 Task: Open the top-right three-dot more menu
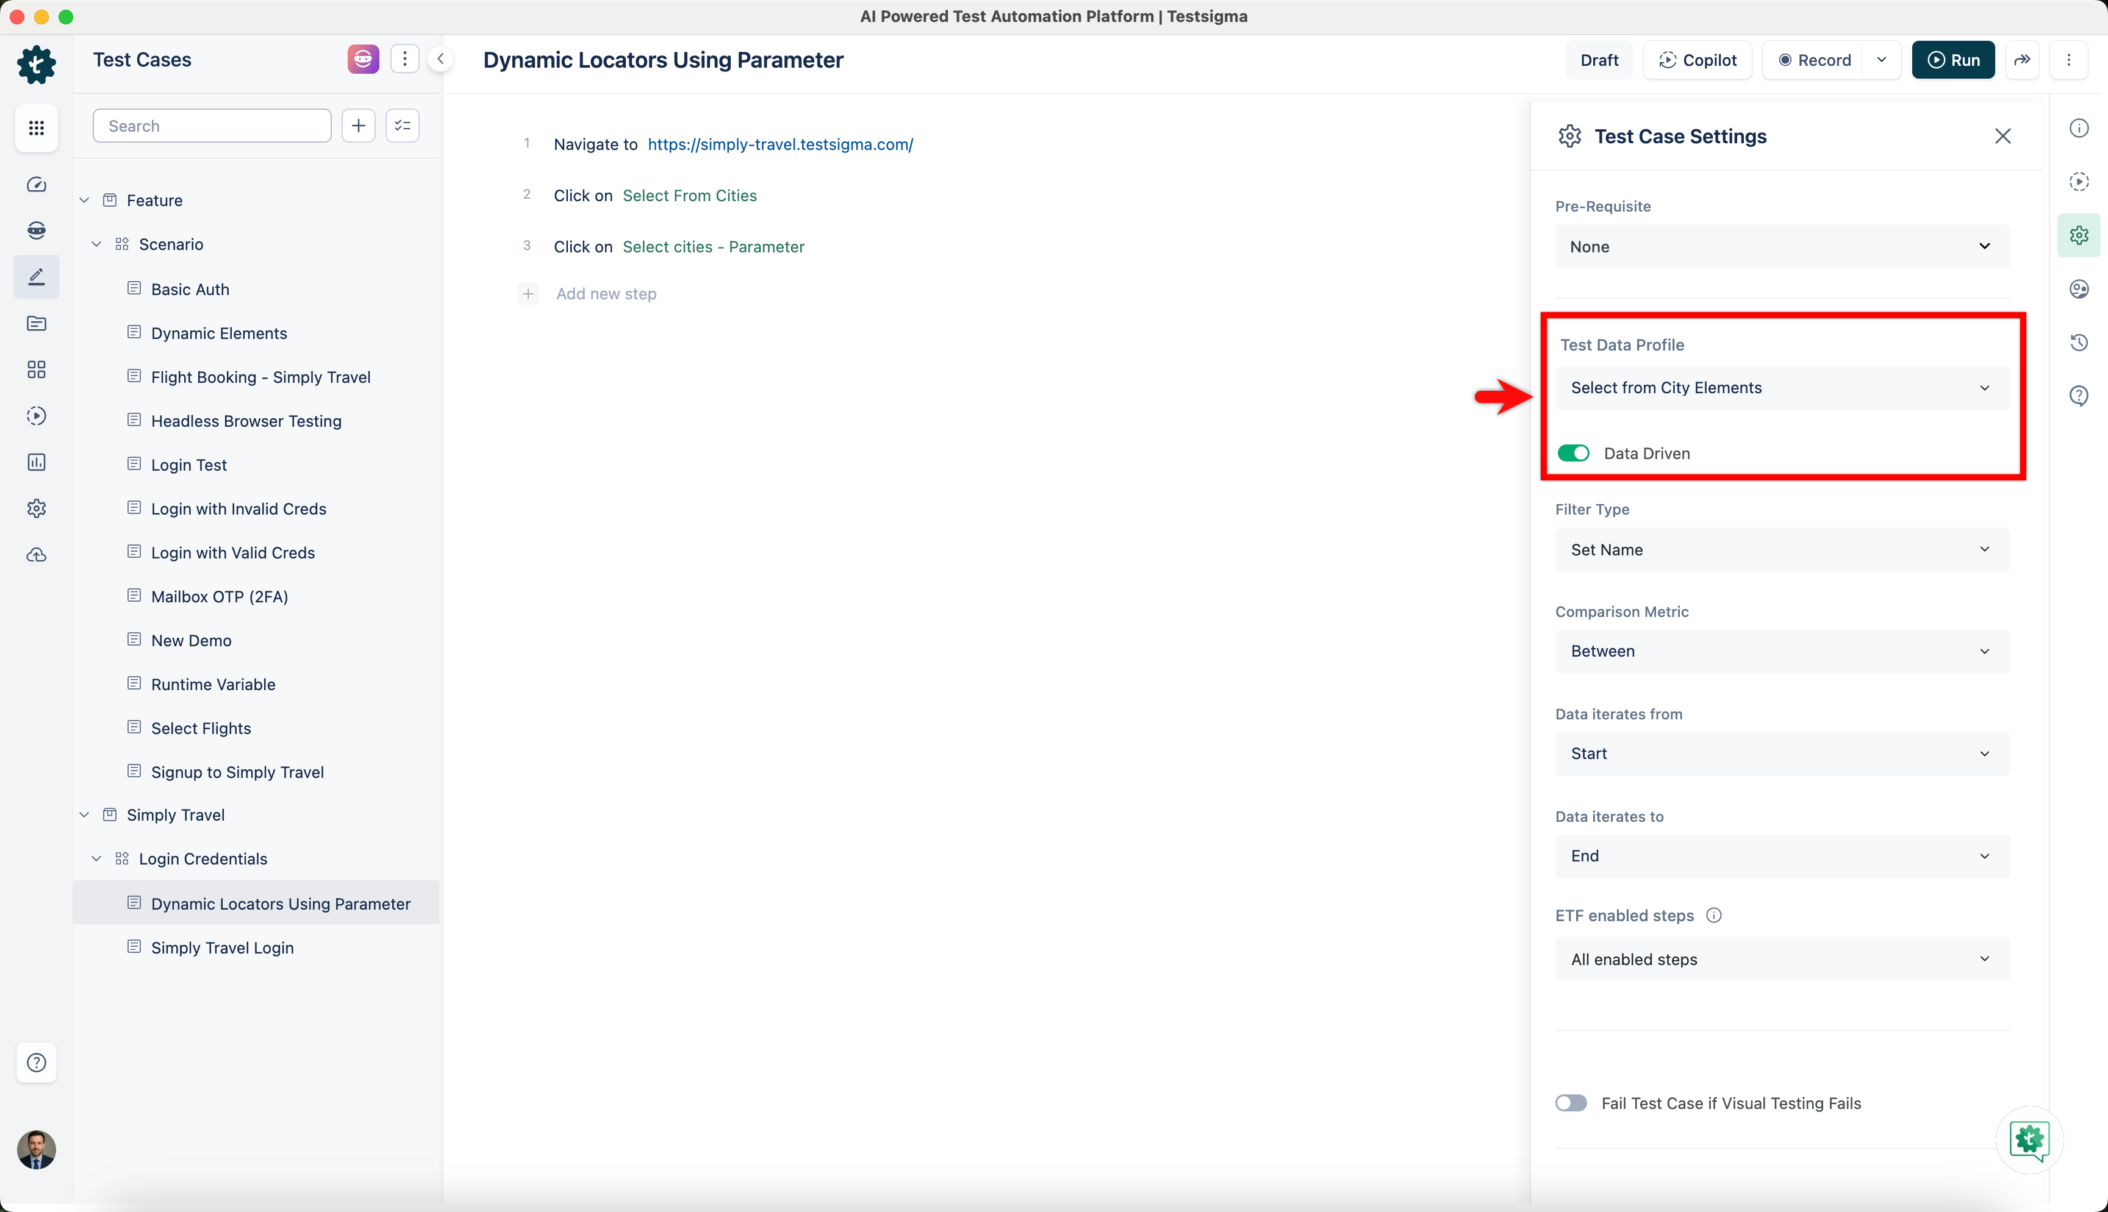point(2069,60)
